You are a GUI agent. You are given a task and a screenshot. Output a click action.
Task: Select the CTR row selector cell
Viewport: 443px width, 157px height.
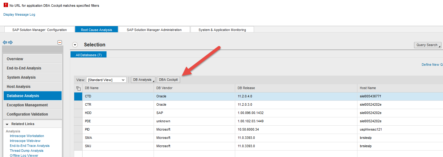[x=78, y=105]
